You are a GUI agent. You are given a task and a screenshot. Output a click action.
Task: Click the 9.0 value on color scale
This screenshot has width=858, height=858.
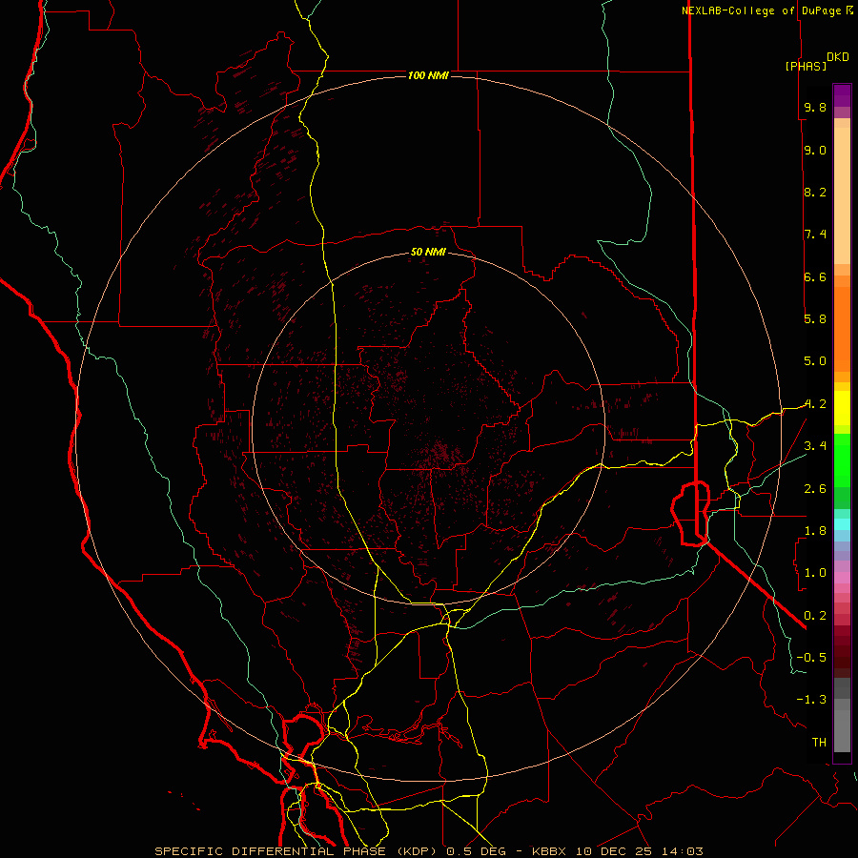(815, 150)
